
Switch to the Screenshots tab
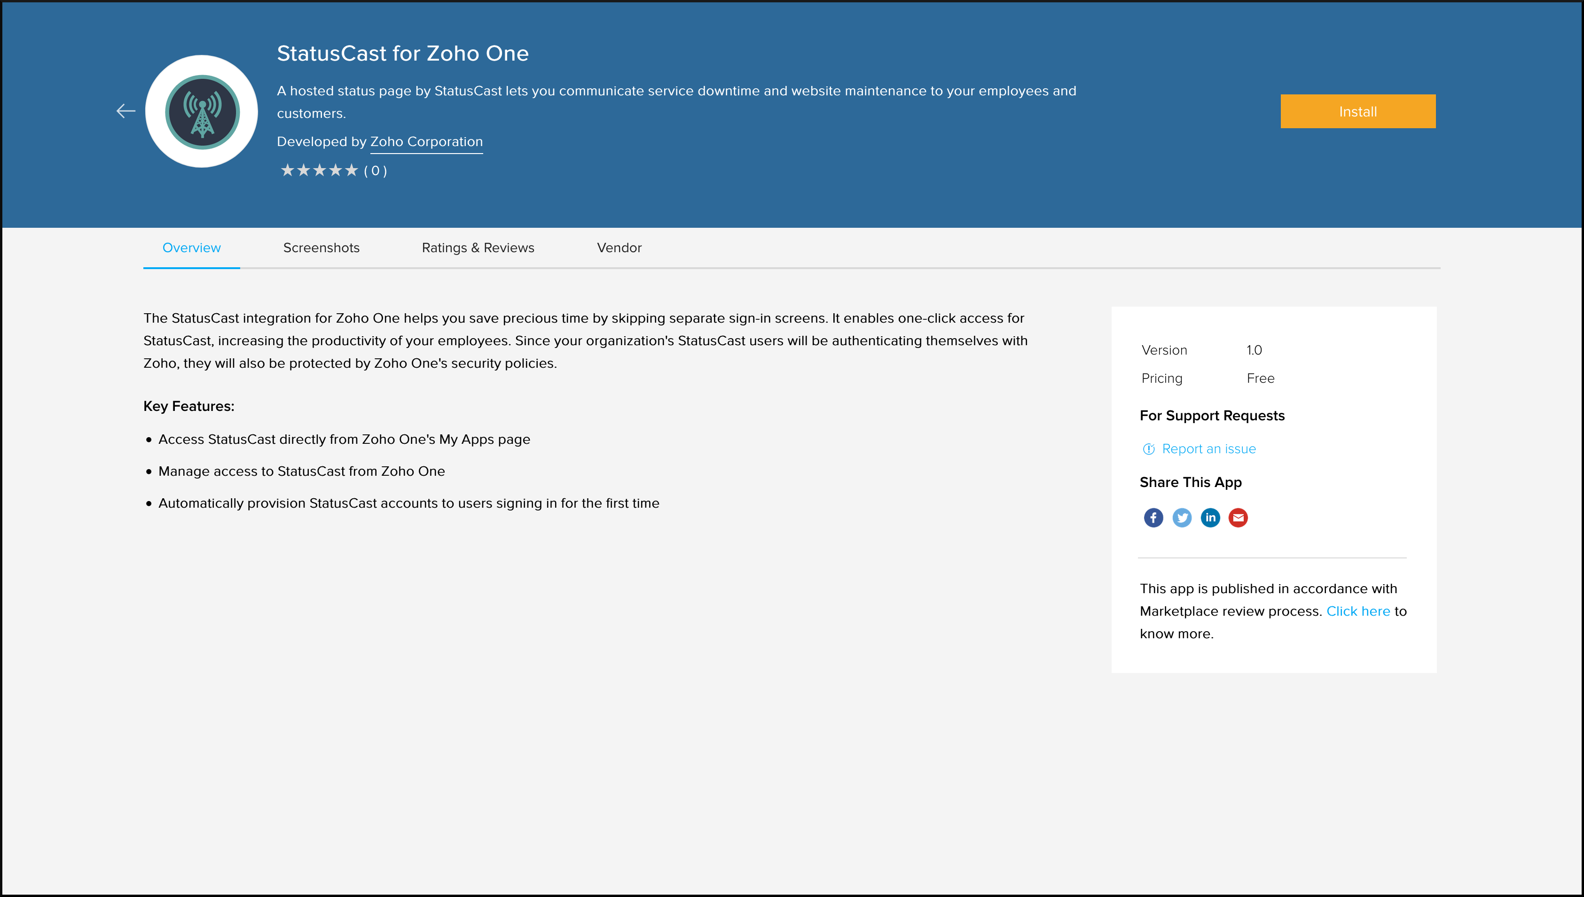(322, 248)
